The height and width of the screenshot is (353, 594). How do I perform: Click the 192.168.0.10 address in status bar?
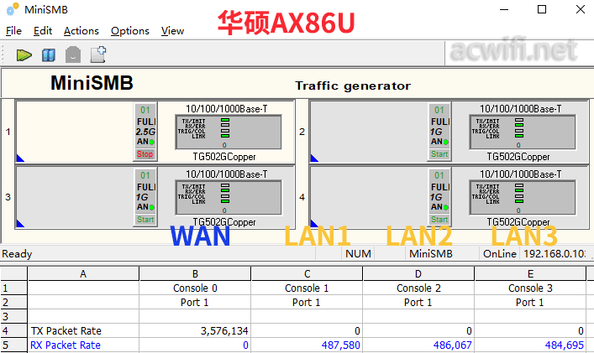coord(555,253)
